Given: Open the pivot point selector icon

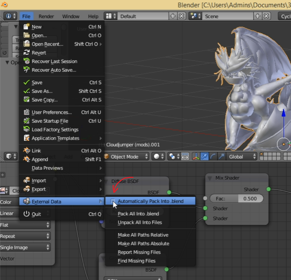Looking at the screenshot, I should pyautogui.click(x=174, y=156).
